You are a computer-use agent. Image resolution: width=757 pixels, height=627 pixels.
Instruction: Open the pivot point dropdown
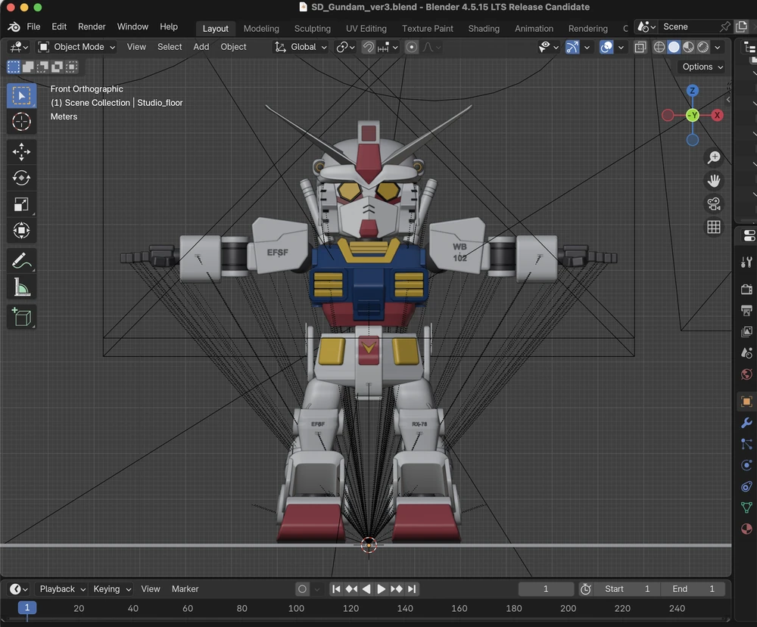(345, 47)
